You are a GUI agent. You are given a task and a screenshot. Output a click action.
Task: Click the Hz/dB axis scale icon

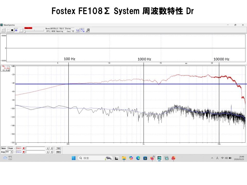click(83, 30)
